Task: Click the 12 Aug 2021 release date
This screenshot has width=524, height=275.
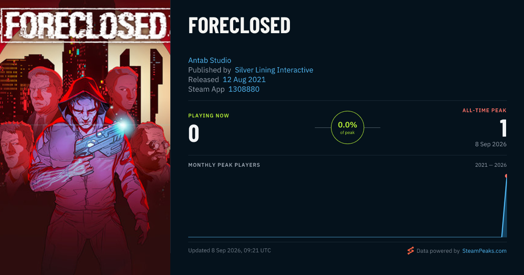Action: (x=244, y=79)
